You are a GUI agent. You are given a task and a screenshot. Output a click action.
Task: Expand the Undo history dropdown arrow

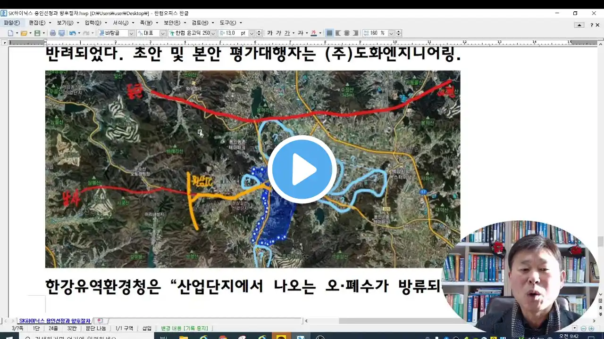coord(79,33)
